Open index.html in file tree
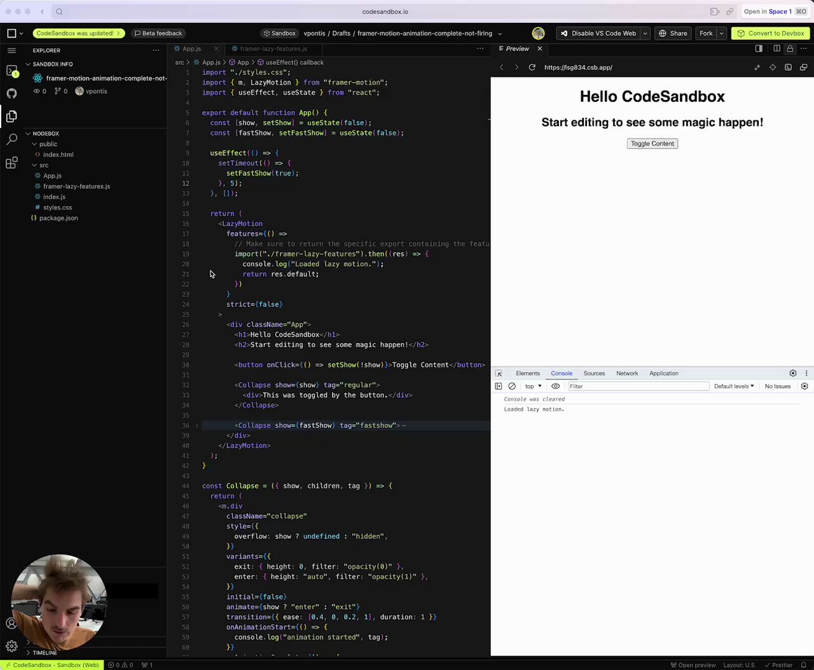Screen dimensions: 814x670 click(x=58, y=154)
